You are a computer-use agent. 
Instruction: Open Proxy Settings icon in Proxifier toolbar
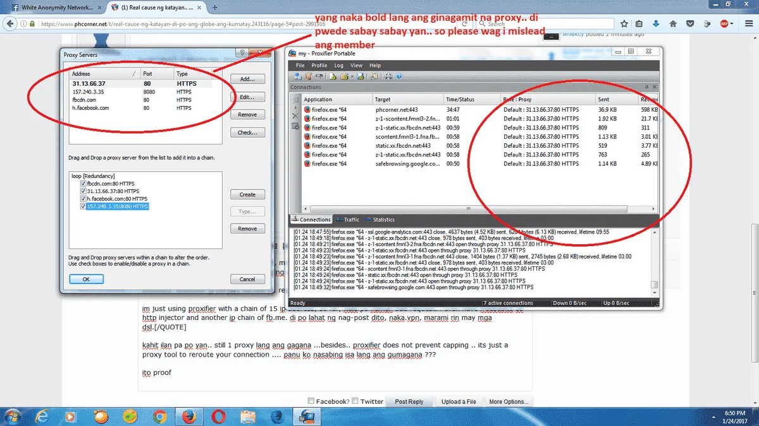pos(297,76)
